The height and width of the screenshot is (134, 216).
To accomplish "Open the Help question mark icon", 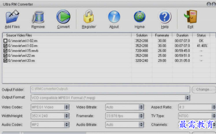I will pos(165,17).
